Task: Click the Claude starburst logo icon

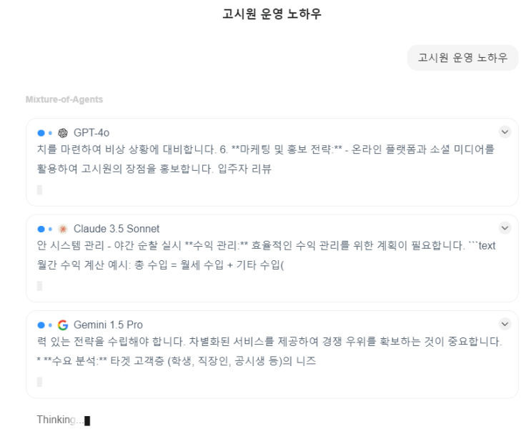Action: coord(63,229)
